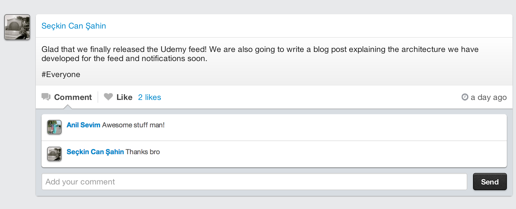
Task: Click the speech bubble Comment icon
Action: click(46, 97)
